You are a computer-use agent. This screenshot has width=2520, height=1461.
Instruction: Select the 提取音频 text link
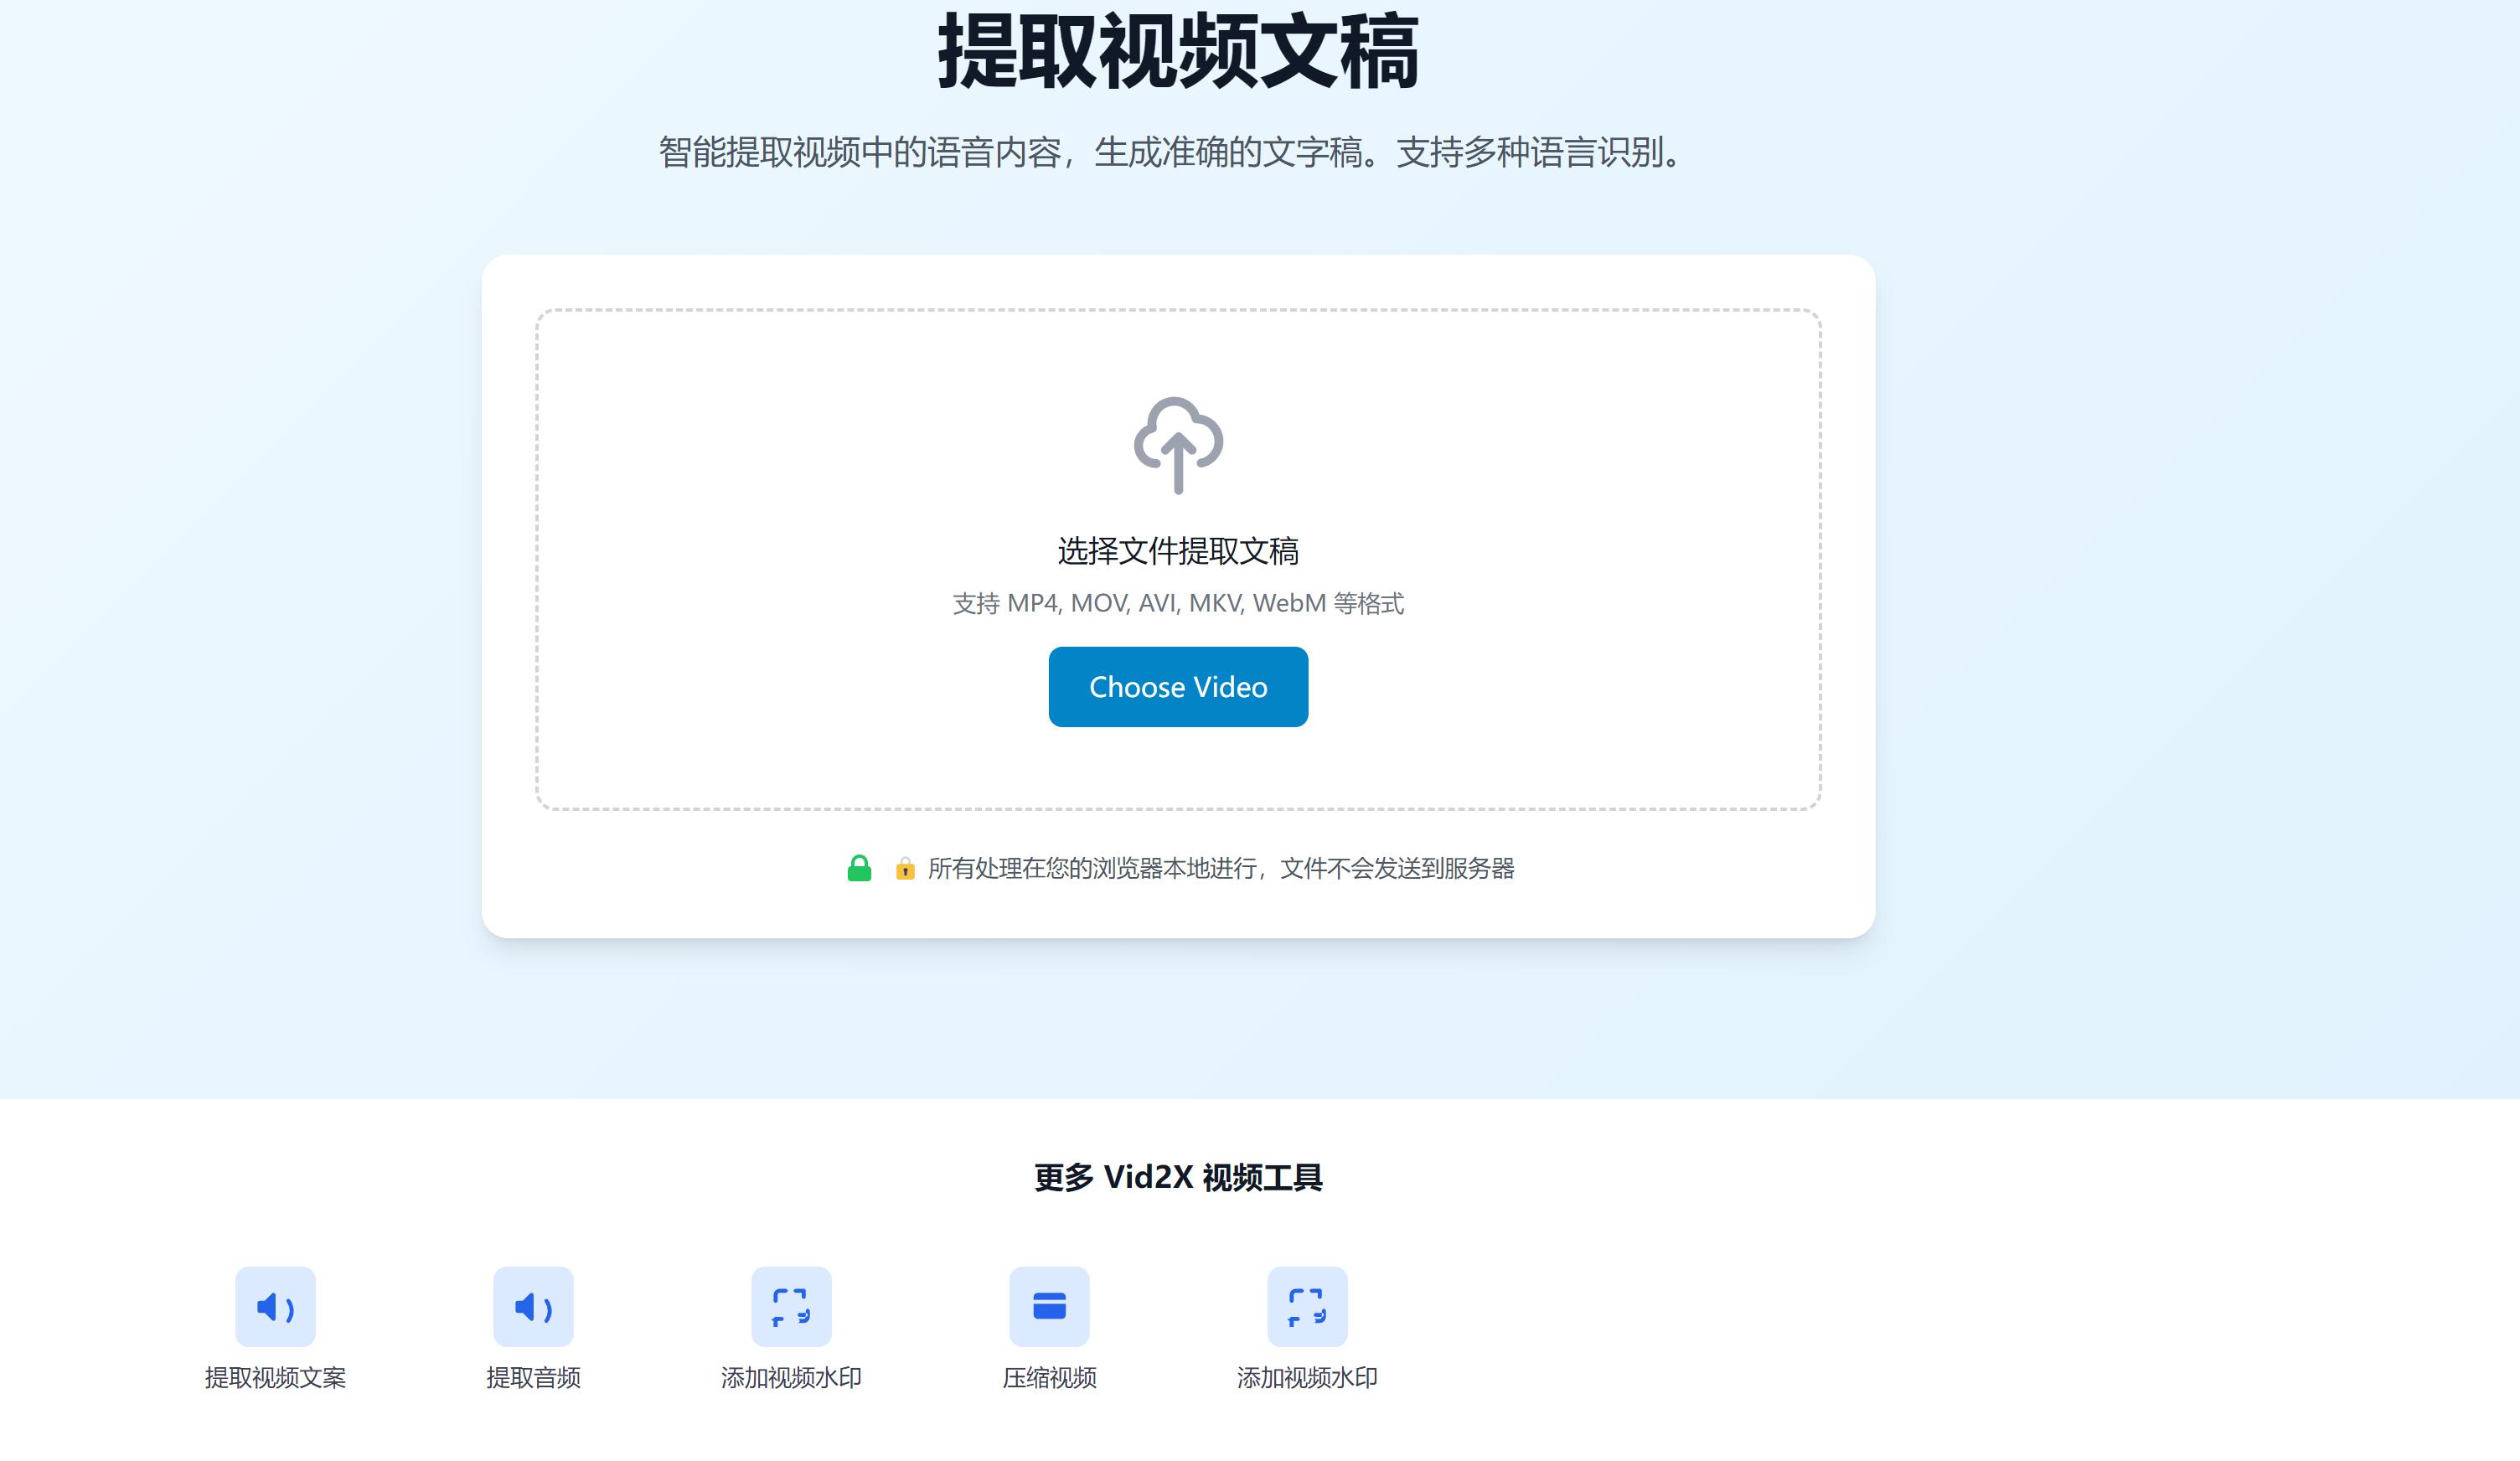point(534,1378)
